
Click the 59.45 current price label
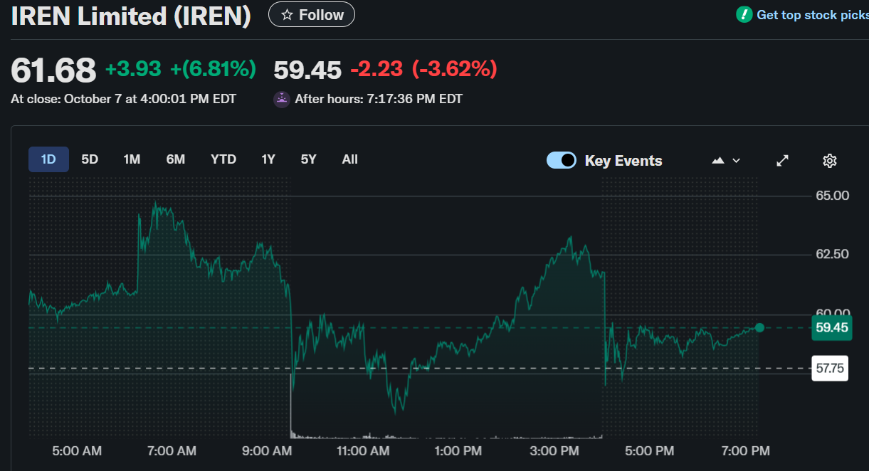point(831,328)
